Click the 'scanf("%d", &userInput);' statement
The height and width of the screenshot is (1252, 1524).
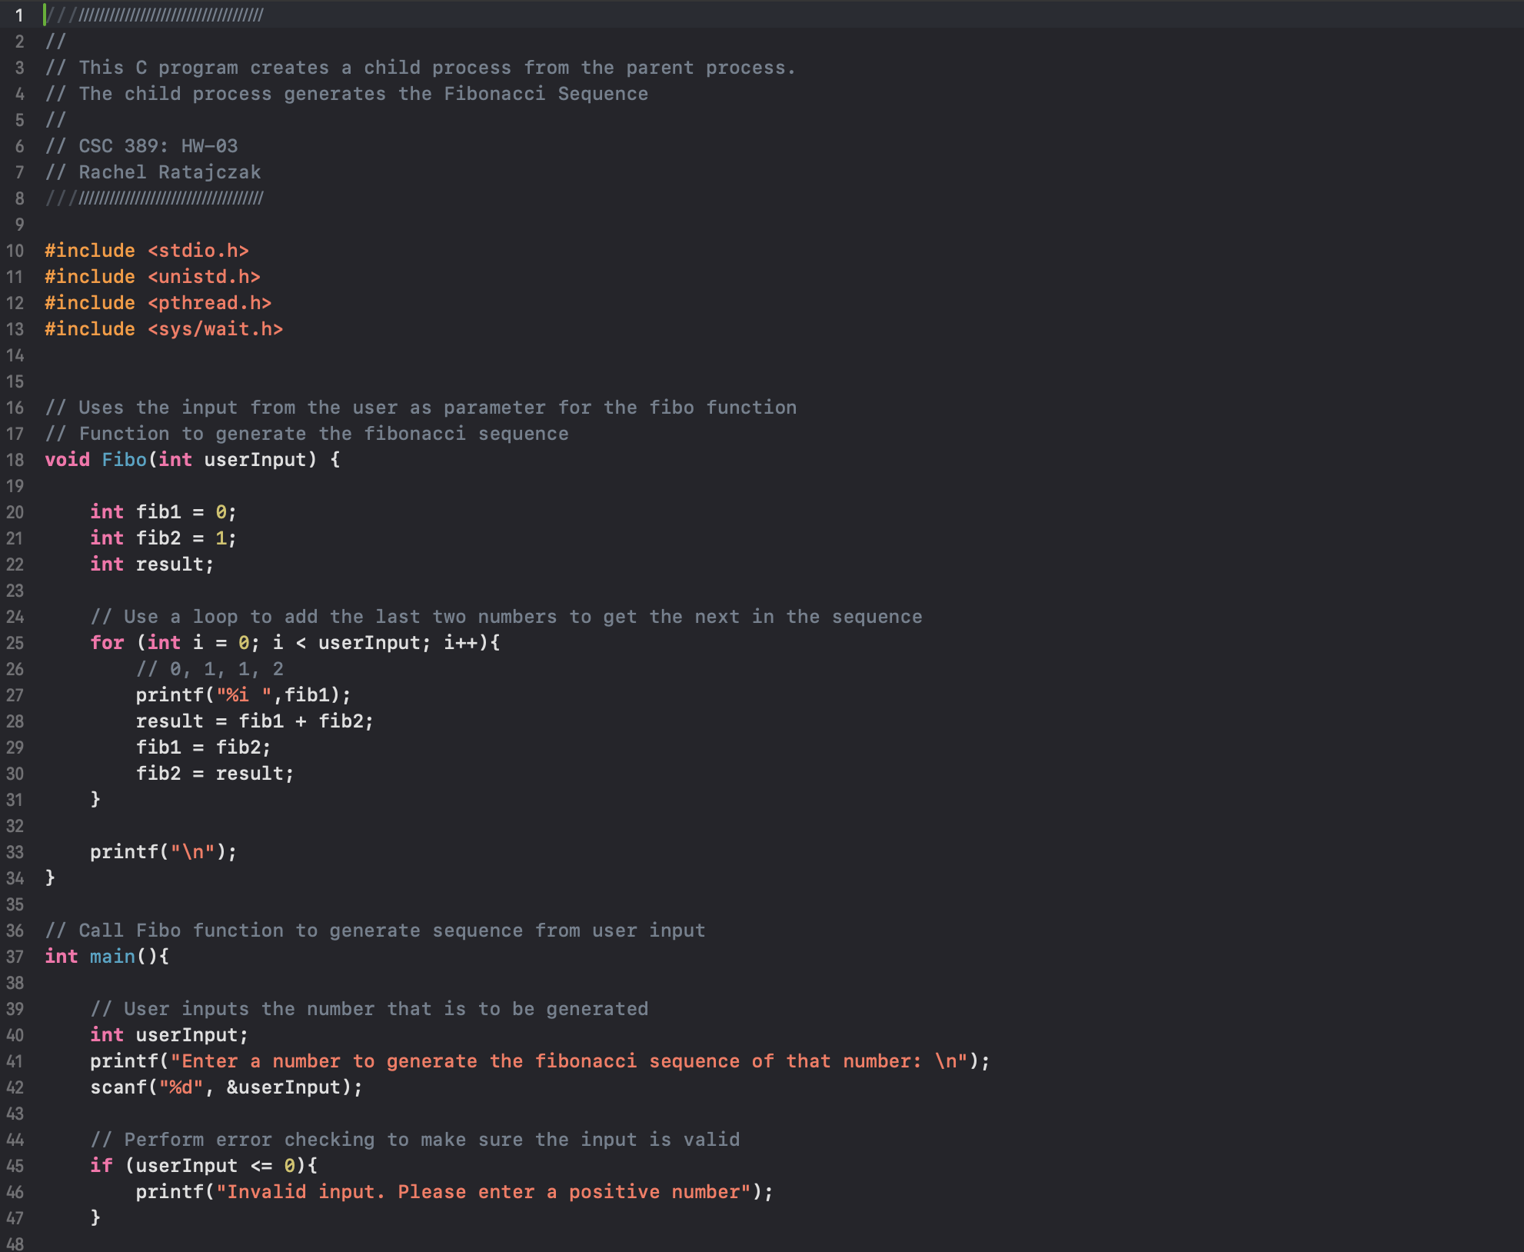click(226, 1087)
